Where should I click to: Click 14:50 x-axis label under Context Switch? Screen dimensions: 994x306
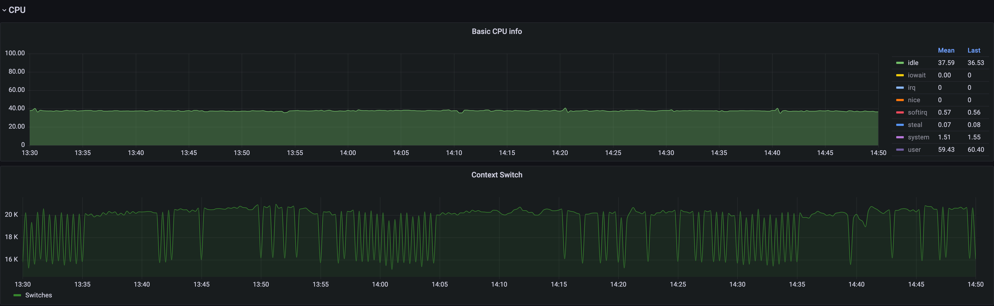pos(975,284)
